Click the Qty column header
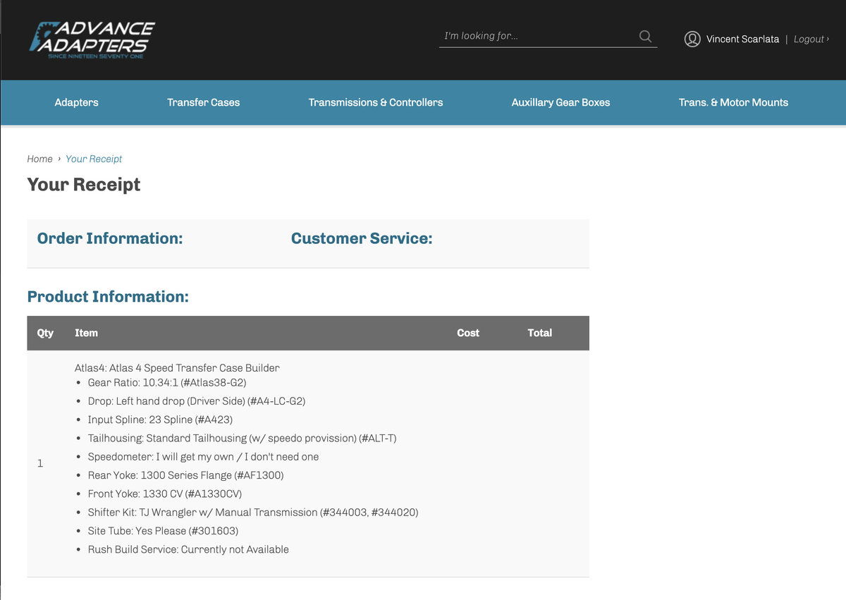846x600 pixels. (45, 333)
